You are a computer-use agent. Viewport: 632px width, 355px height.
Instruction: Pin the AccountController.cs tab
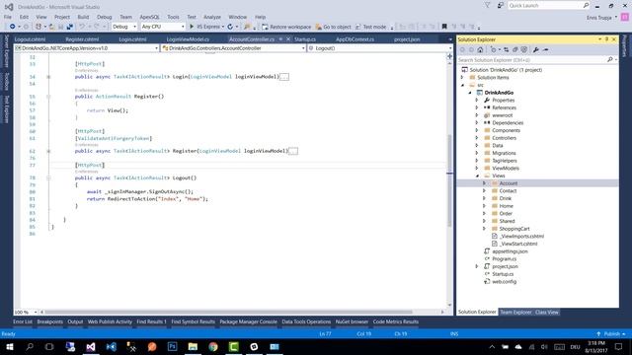click(280, 39)
